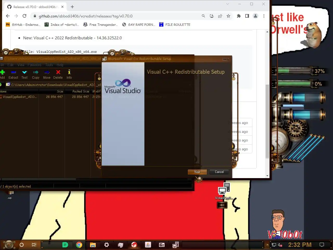This screenshot has height=250, width=333.
Task: Sort by the Name column header
Action: [x=19, y=91]
